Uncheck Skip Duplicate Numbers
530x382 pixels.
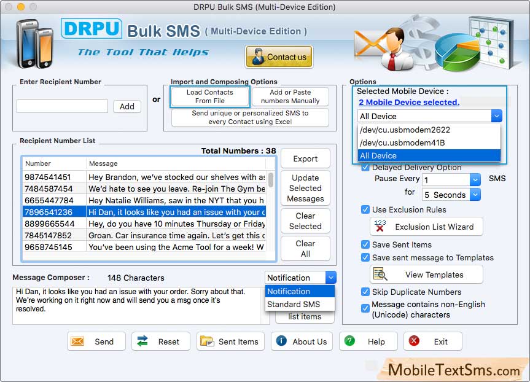pos(365,292)
